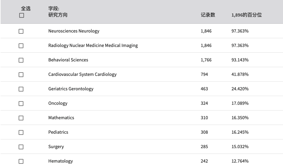The width and height of the screenshot is (283, 168).
Task: Tick the Surgery checkbox
Action: tap(21, 147)
